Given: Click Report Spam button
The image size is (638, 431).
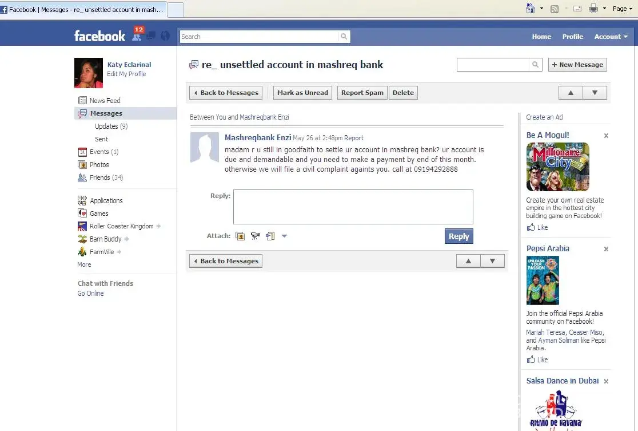Looking at the screenshot, I should pos(362,93).
